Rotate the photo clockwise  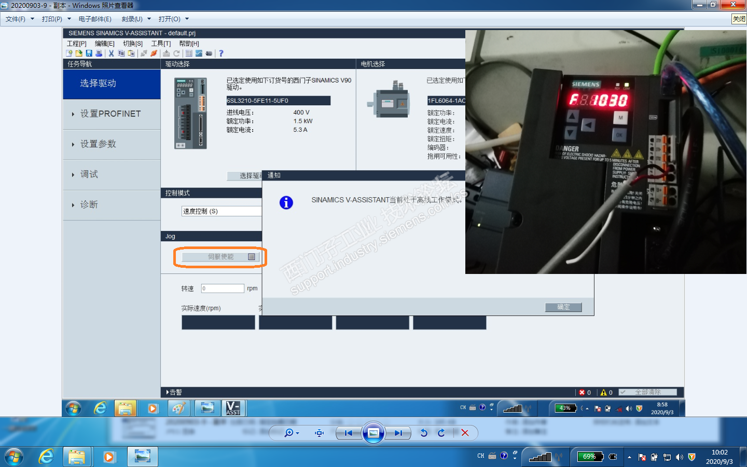(x=441, y=433)
